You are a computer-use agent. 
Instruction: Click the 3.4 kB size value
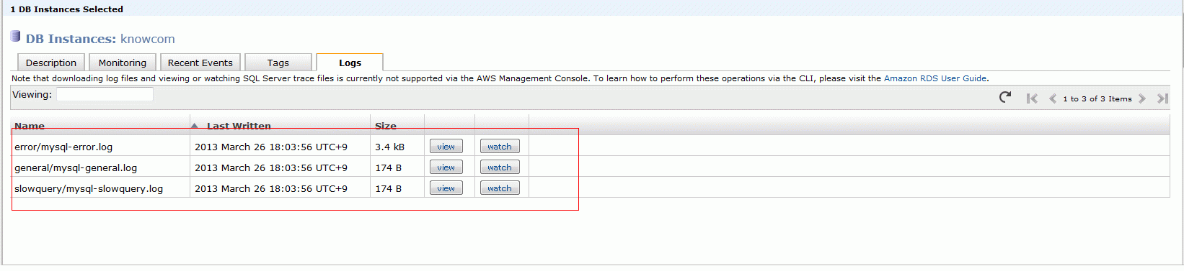[389, 147]
